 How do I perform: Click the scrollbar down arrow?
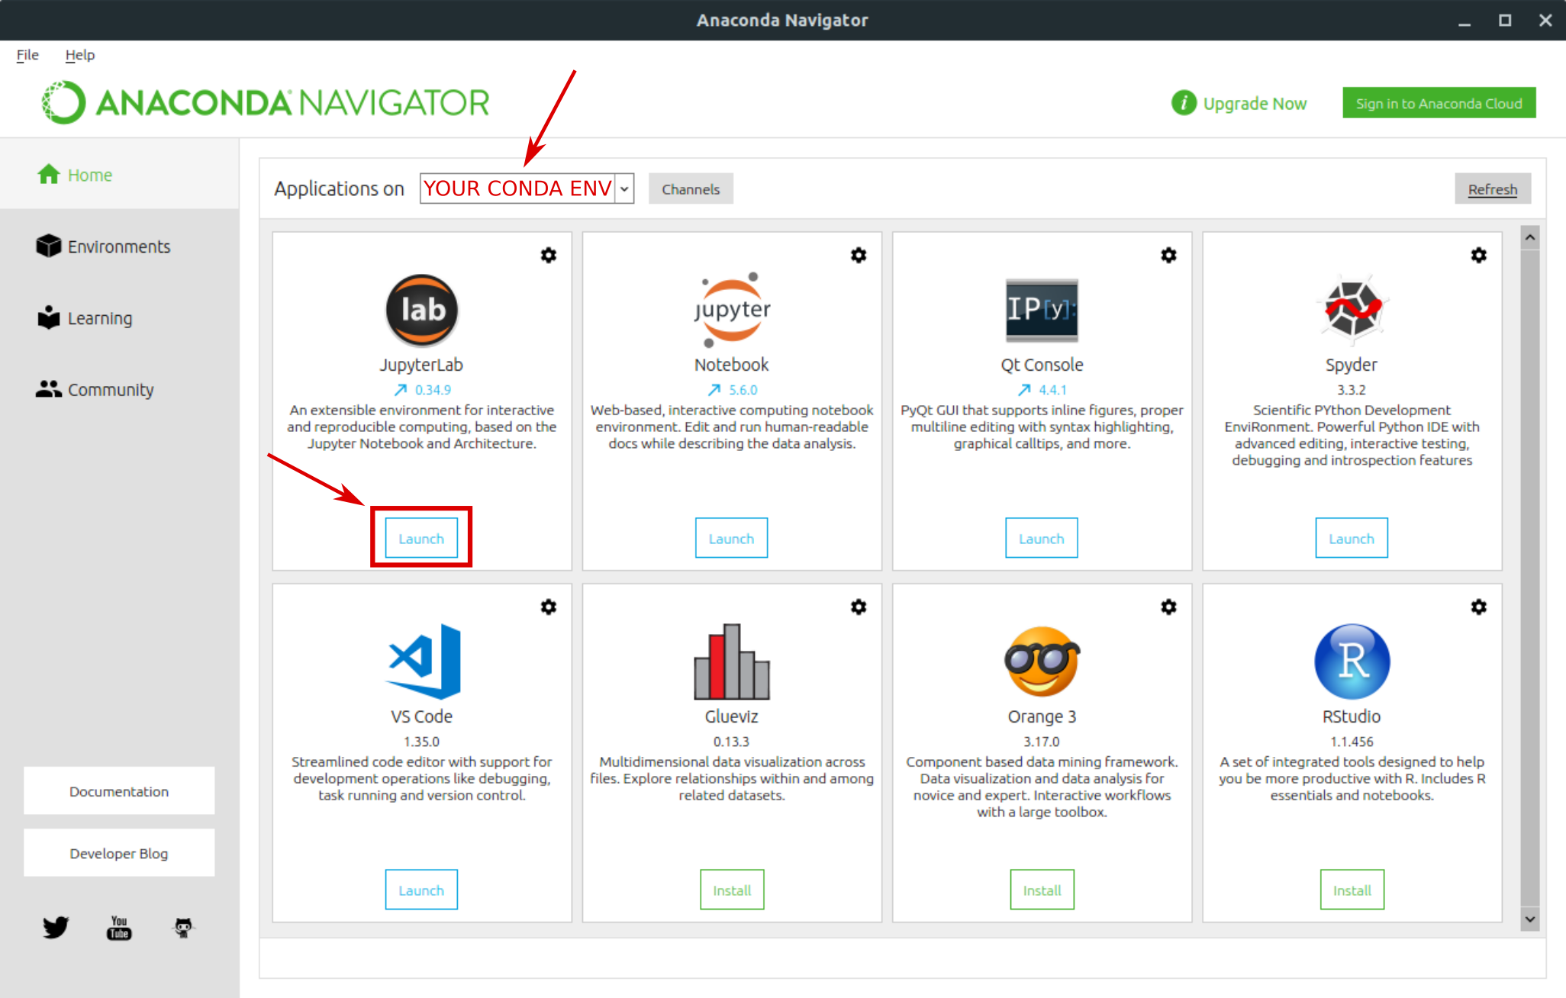(x=1529, y=919)
